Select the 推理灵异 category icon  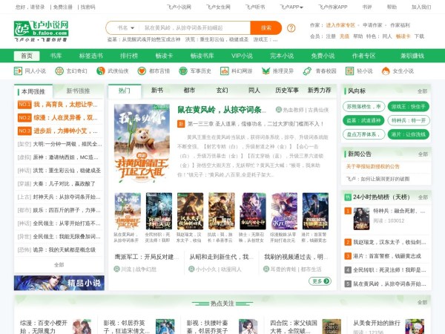click(268, 71)
